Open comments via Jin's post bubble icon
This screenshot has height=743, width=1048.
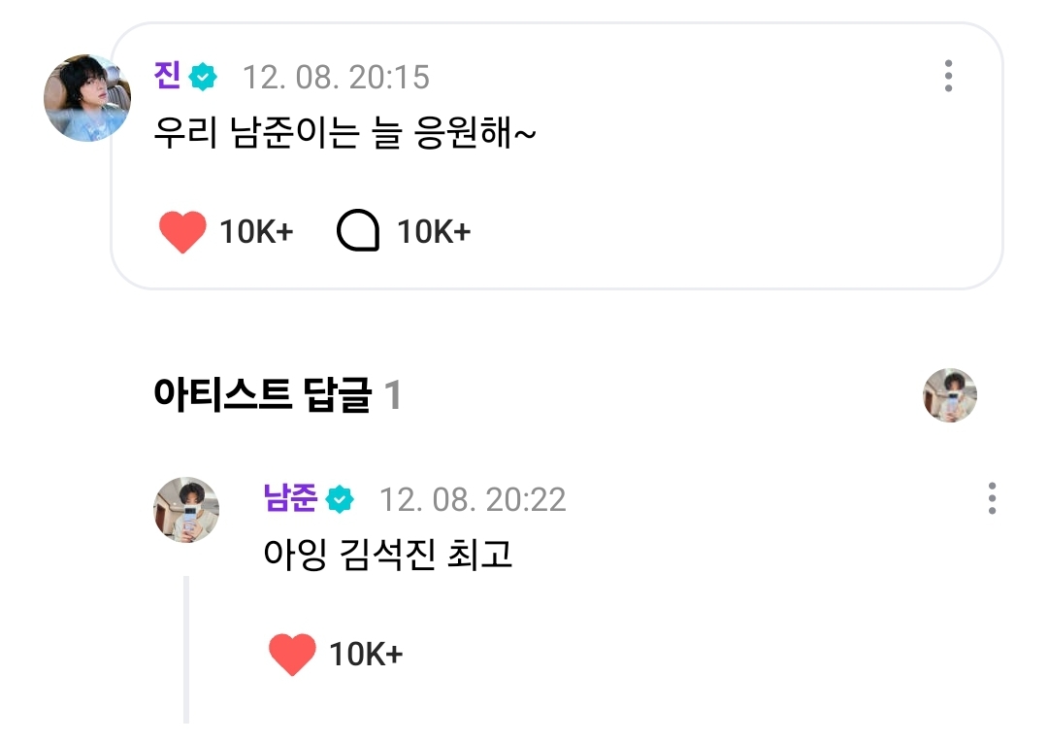point(357,232)
